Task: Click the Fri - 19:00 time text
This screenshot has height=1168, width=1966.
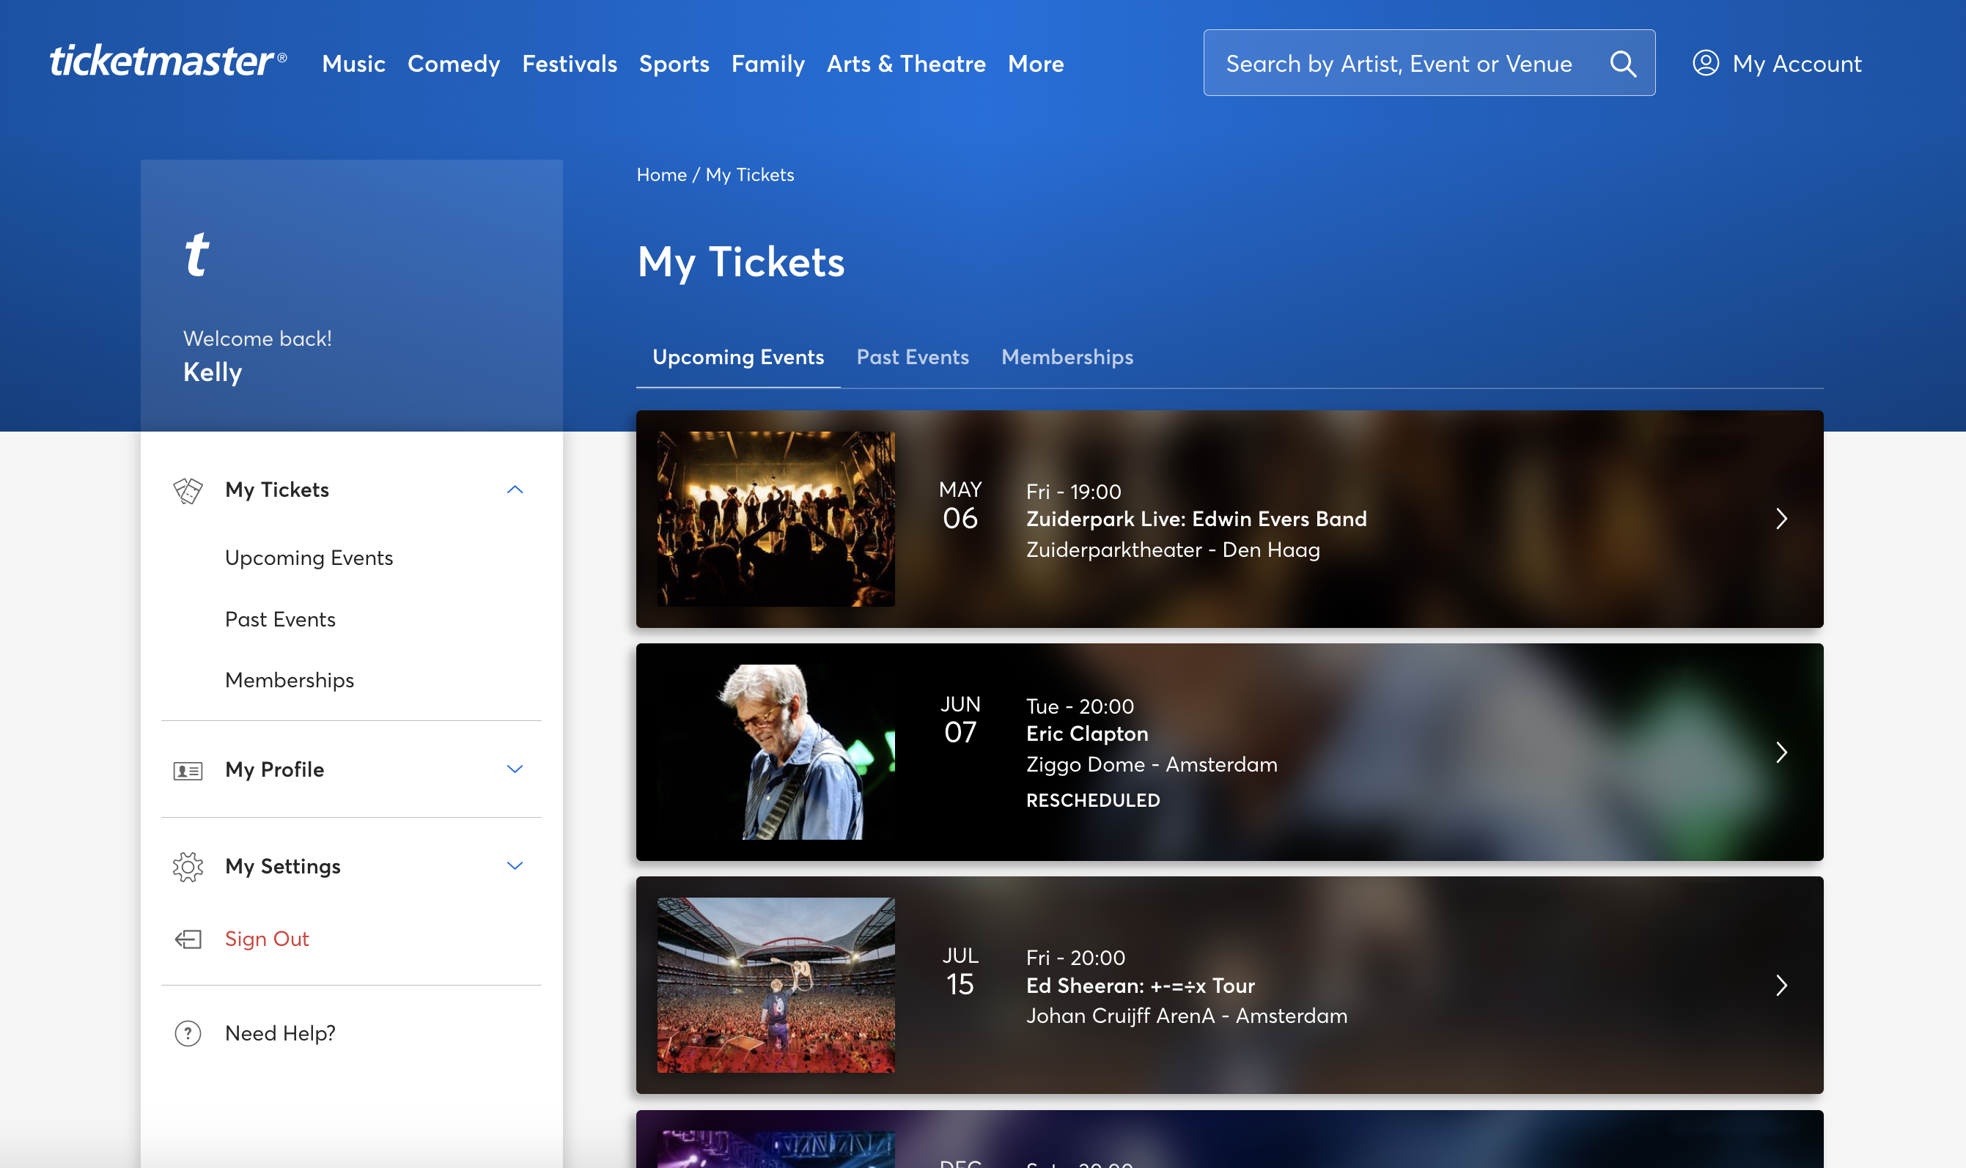Action: pos(1073,492)
